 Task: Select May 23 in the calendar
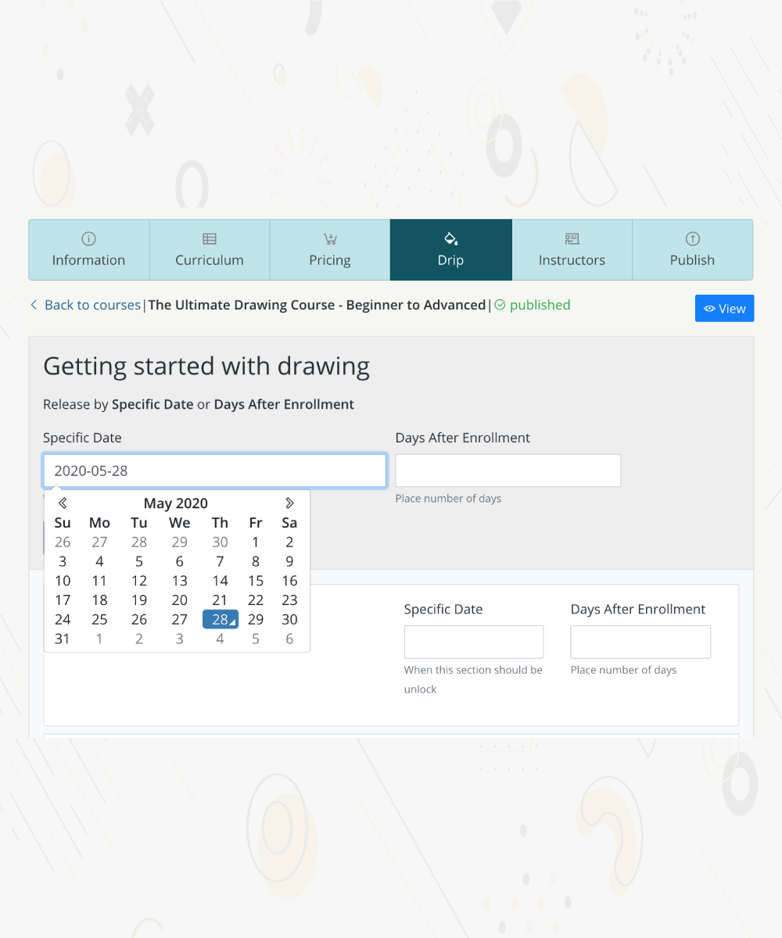pyautogui.click(x=289, y=600)
